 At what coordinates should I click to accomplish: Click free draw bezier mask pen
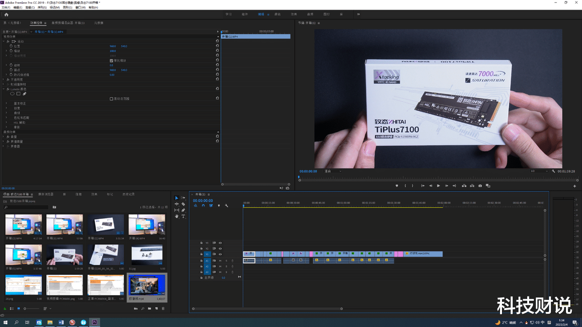click(x=24, y=93)
